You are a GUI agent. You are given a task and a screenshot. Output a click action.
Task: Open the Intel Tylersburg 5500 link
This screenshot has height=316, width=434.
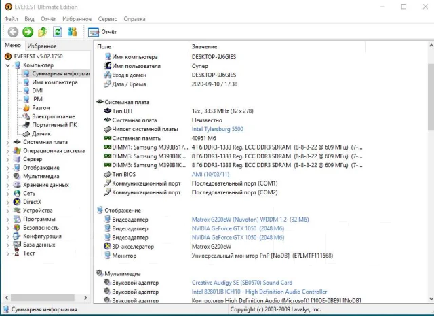[218, 129]
